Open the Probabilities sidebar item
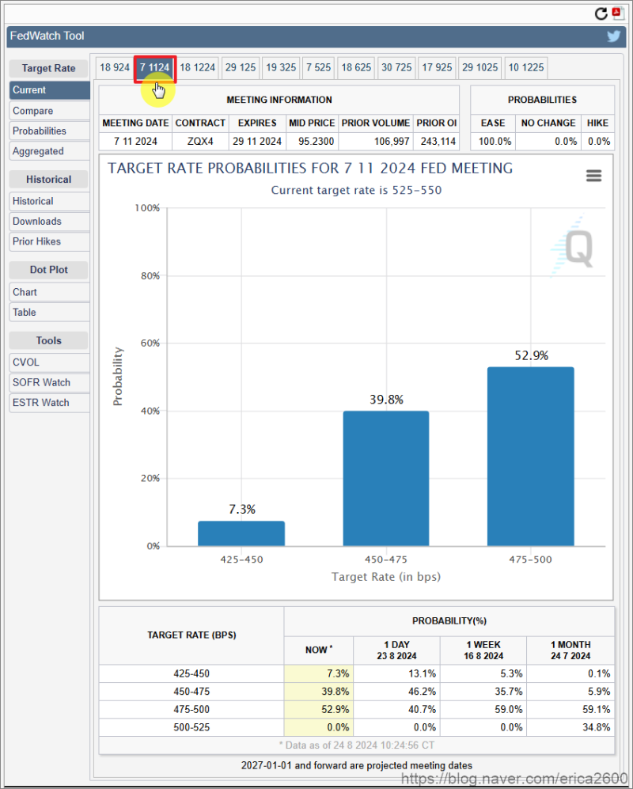 [x=49, y=131]
